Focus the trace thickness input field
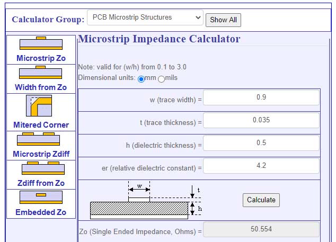Image resolution: width=336 pixels, height=242 pixels. (x=261, y=120)
